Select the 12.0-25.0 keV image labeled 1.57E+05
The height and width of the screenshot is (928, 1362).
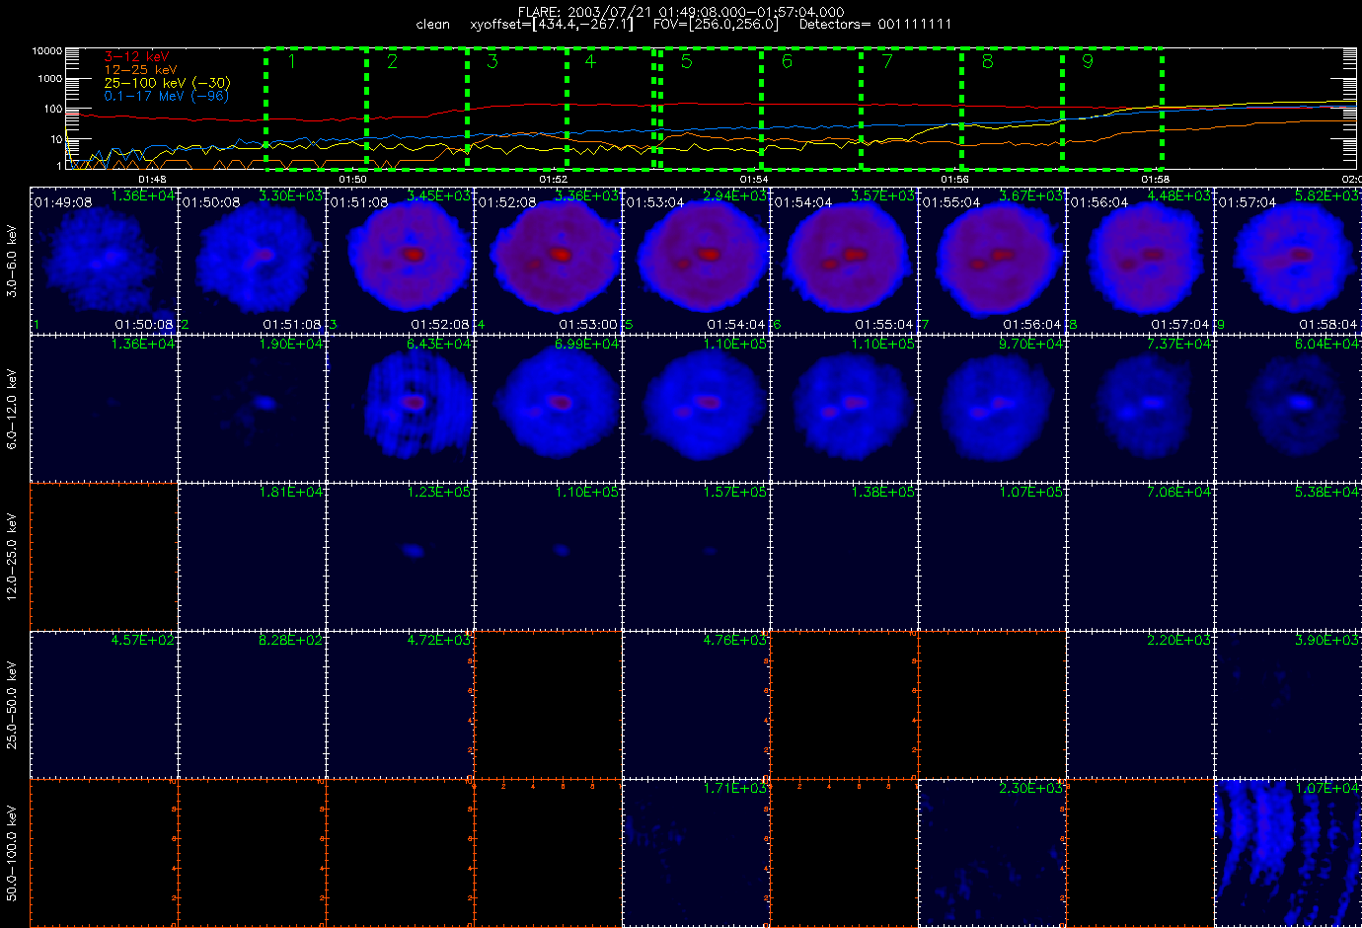pyautogui.click(x=696, y=557)
